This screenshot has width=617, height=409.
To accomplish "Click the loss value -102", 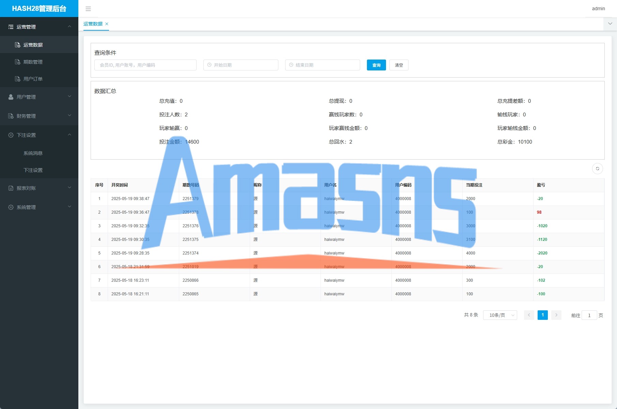I will click(x=541, y=280).
